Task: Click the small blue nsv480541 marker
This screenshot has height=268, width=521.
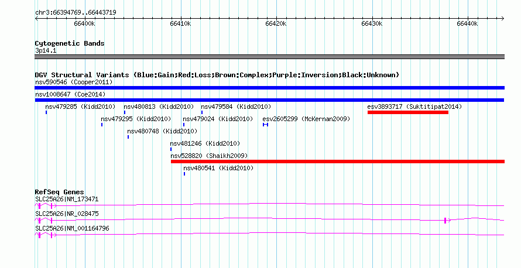Action: click(184, 174)
